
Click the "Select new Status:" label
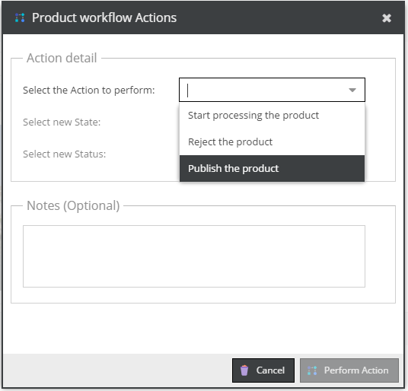tap(64, 154)
